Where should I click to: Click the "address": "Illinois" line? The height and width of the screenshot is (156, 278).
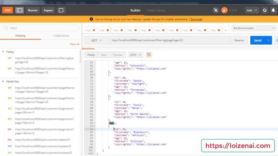(129, 141)
